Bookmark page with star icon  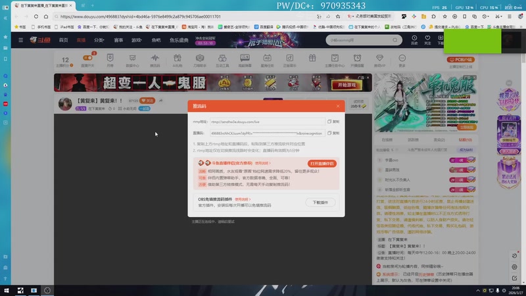pyautogui.click(x=338, y=16)
